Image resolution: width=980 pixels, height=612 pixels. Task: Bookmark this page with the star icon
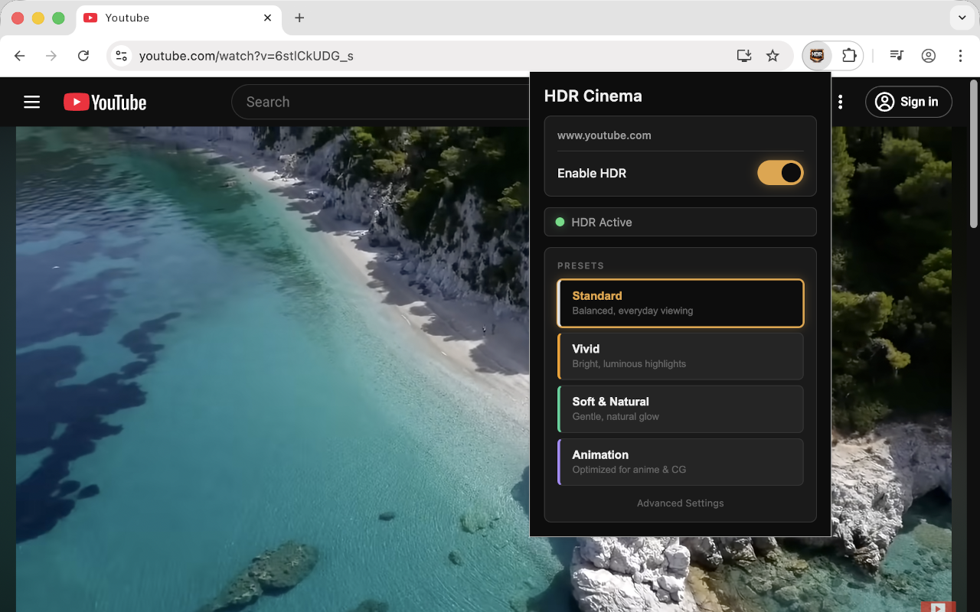tap(773, 56)
